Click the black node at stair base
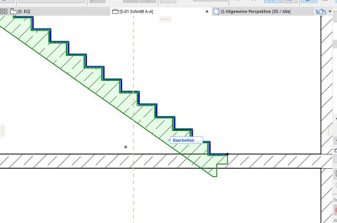Viewport: 337px width, 223px height. click(227, 154)
